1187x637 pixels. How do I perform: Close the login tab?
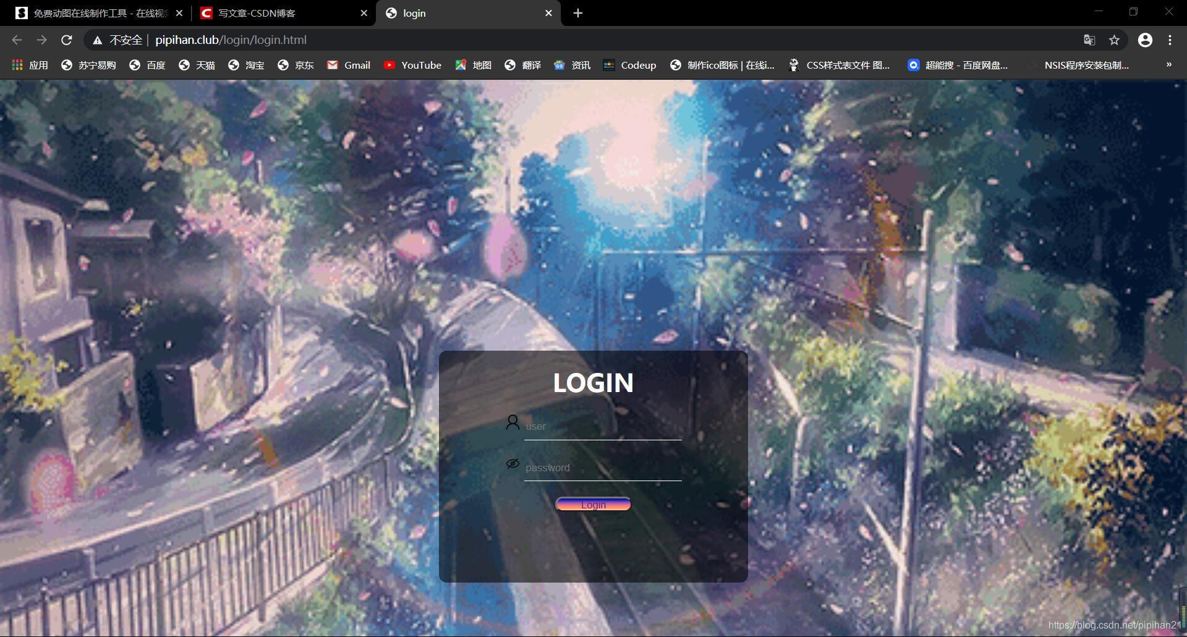click(x=548, y=13)
